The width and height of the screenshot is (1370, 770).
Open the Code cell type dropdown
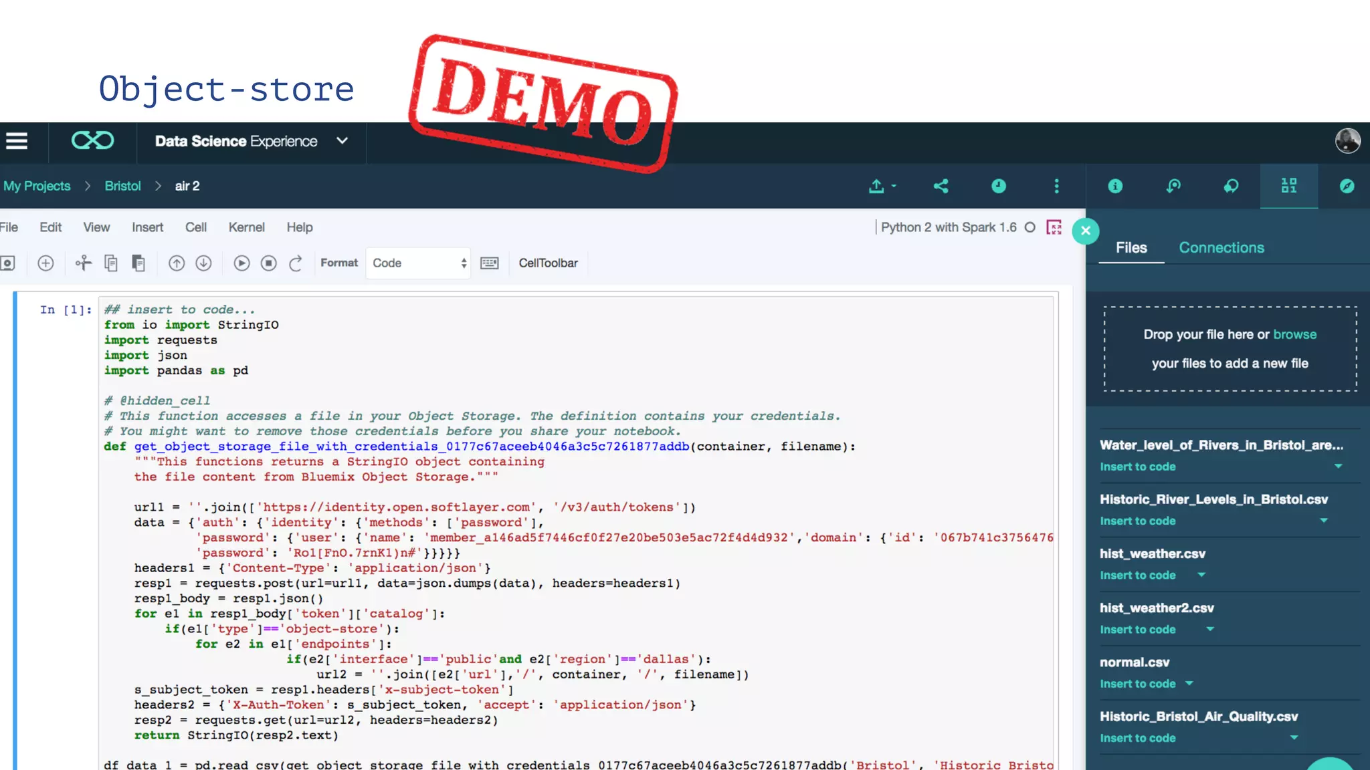(418, 263)
